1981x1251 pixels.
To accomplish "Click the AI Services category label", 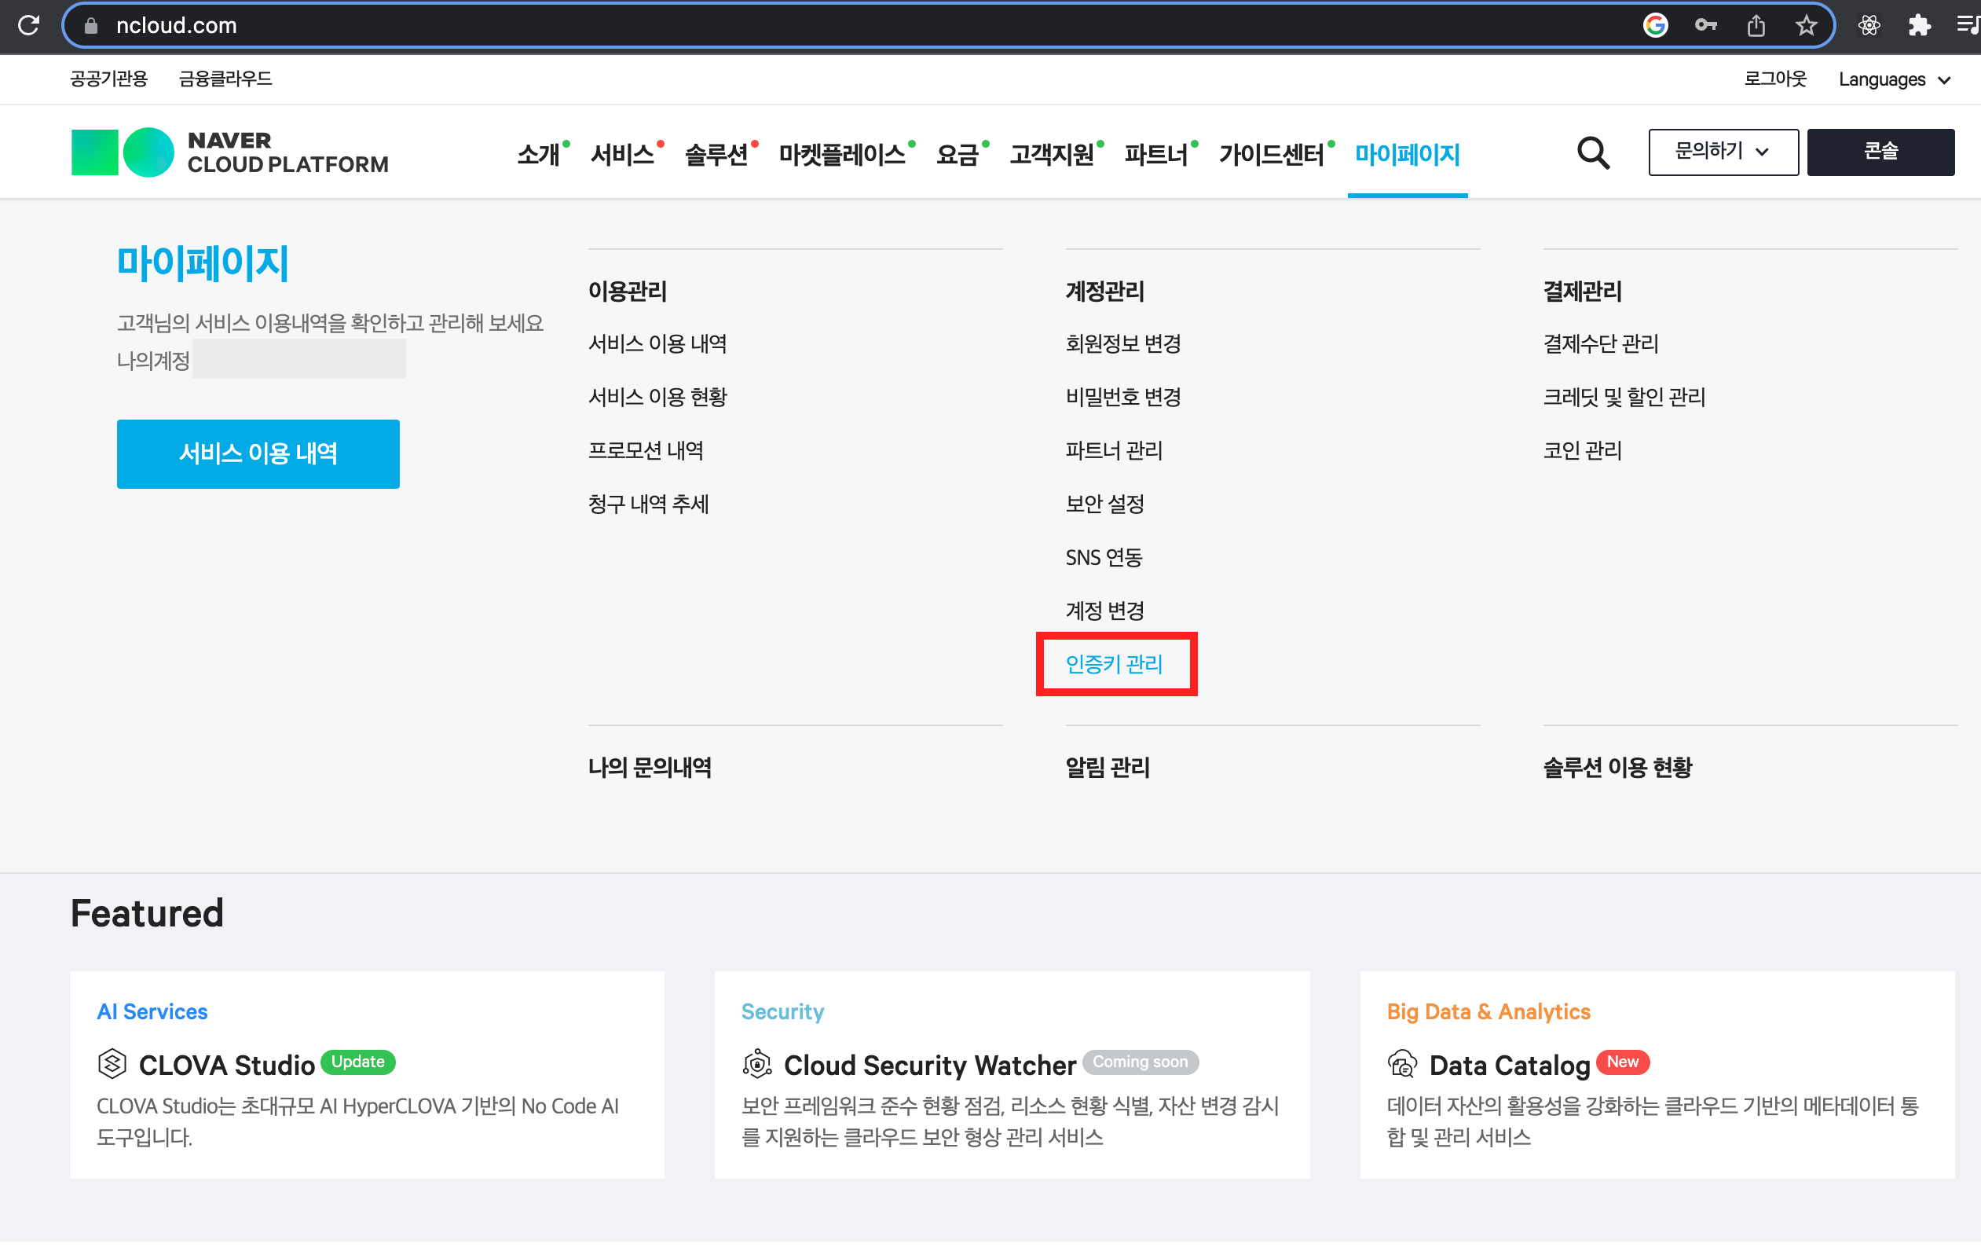I will (x=152, y=1011).
